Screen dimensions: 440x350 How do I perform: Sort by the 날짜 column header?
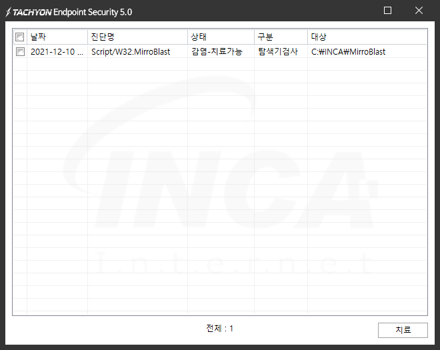click(57, 37)
